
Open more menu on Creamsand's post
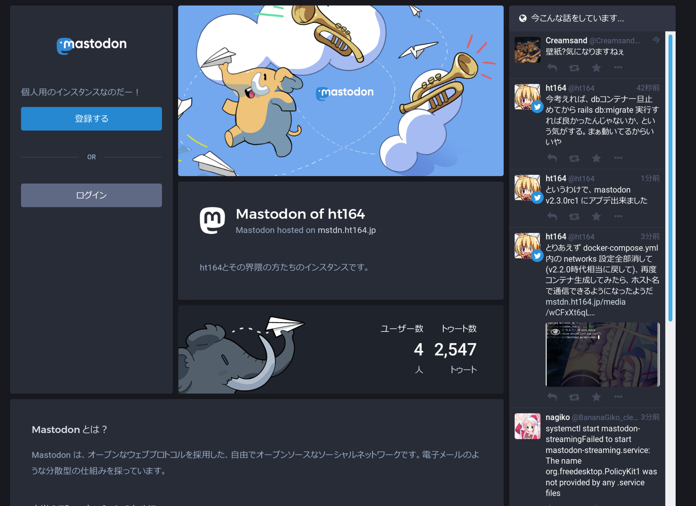(x=618, y=68)
